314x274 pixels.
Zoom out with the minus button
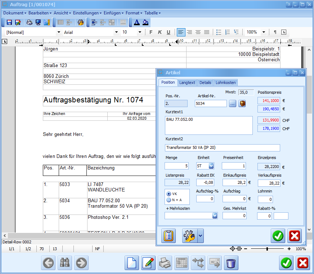(x=246, y=249)
